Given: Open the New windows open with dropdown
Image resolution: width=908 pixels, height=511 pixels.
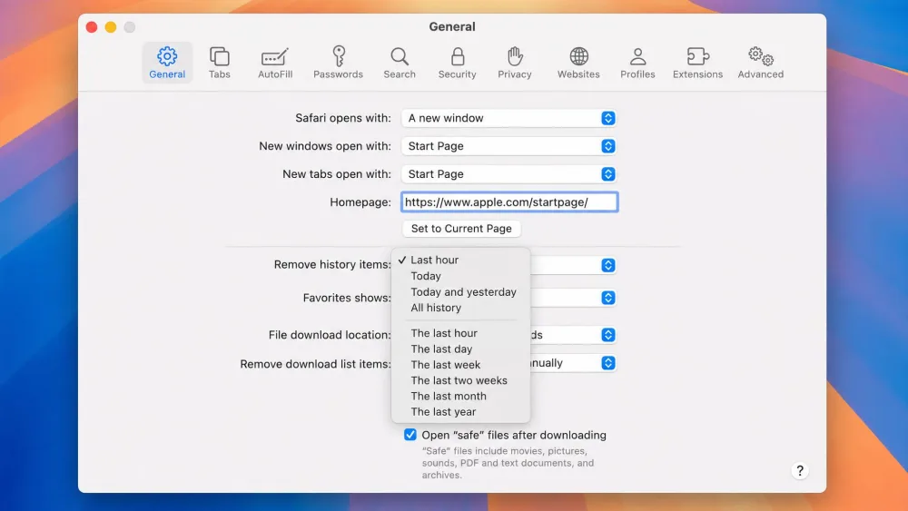Looking at the screenshot, I should point(509,146).
